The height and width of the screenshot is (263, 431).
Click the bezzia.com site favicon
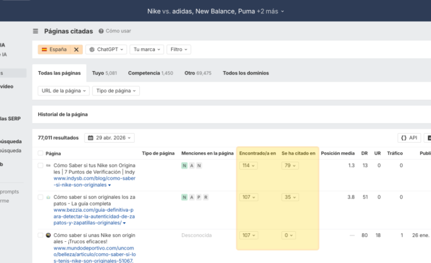[x=48, y=197]
